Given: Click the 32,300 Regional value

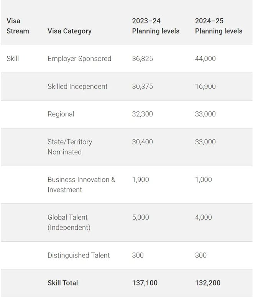Looking at the screenshot, I should [142, 114].
